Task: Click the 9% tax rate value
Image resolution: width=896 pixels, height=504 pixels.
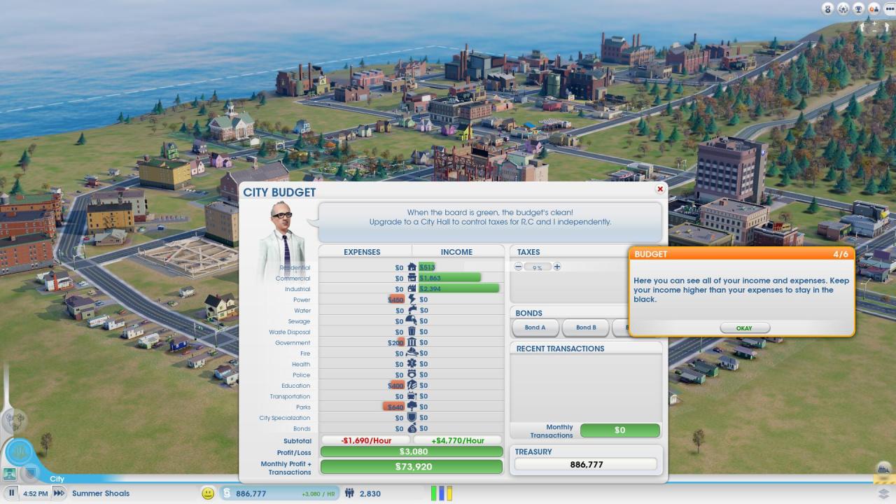Action: 538,267
